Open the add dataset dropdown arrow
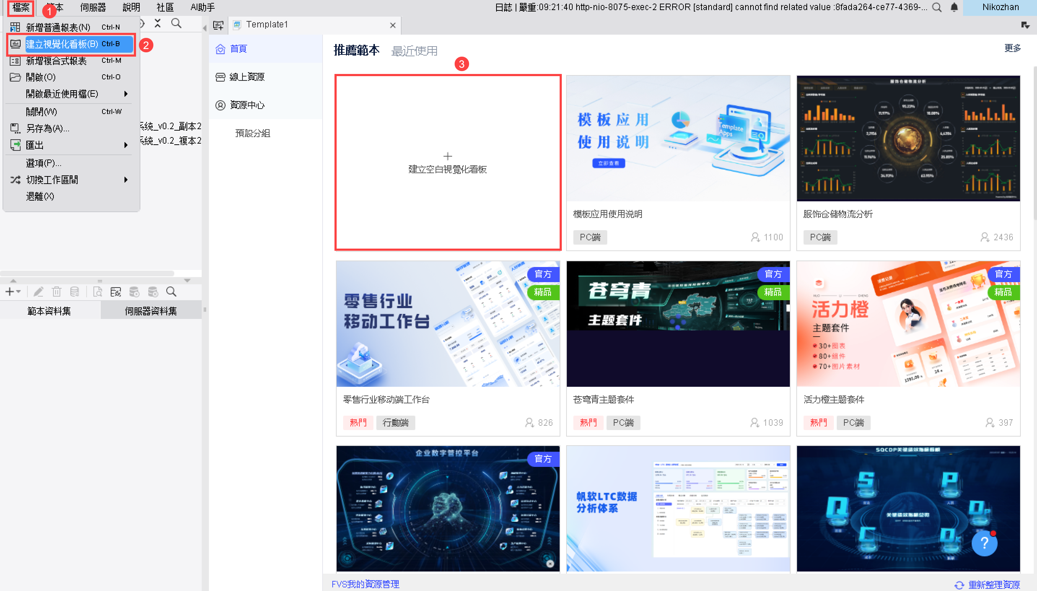 click(x=18, y=292)
